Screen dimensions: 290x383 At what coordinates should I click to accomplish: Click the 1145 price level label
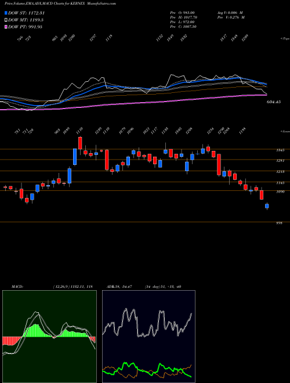[x=280, y=183]
